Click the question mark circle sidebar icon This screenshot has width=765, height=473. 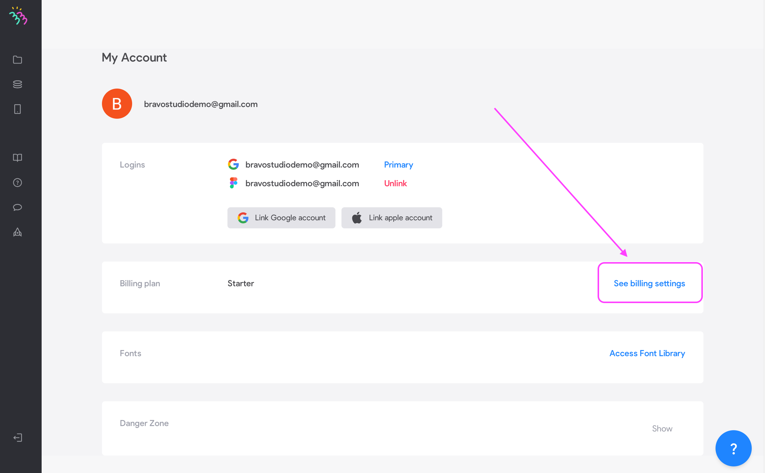click(x=17, y=182)
